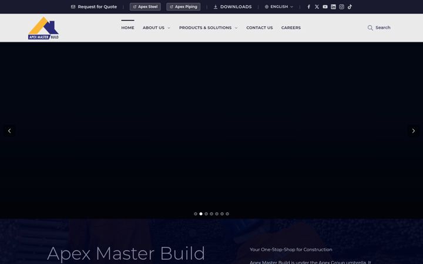Image resolution: width=423 pixels, height=264 pixels.
Task: Click the Apex Steel button
Action: [x=145, y=6]
